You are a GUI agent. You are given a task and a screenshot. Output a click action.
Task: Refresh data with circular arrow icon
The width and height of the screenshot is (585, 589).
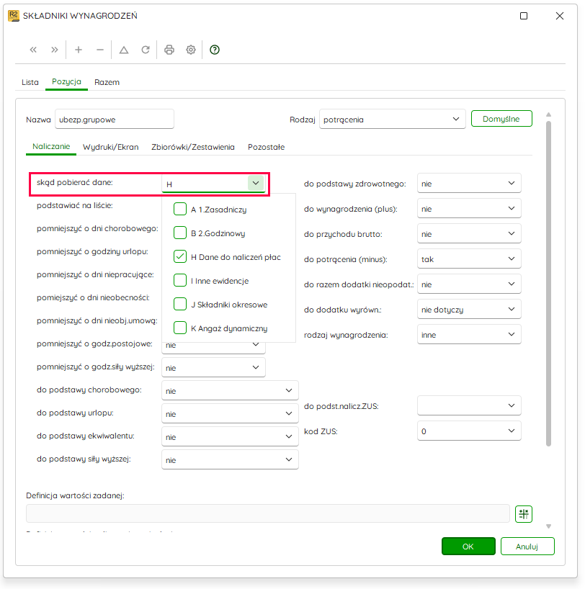pyautogui.click(x=146, y=50)
